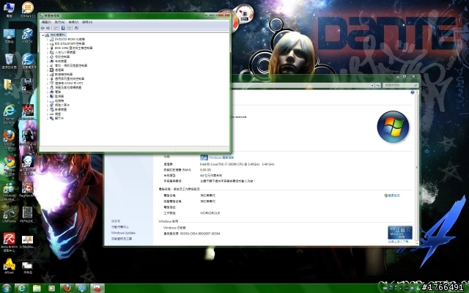Click the search box in System window

[x=400, y=86]
